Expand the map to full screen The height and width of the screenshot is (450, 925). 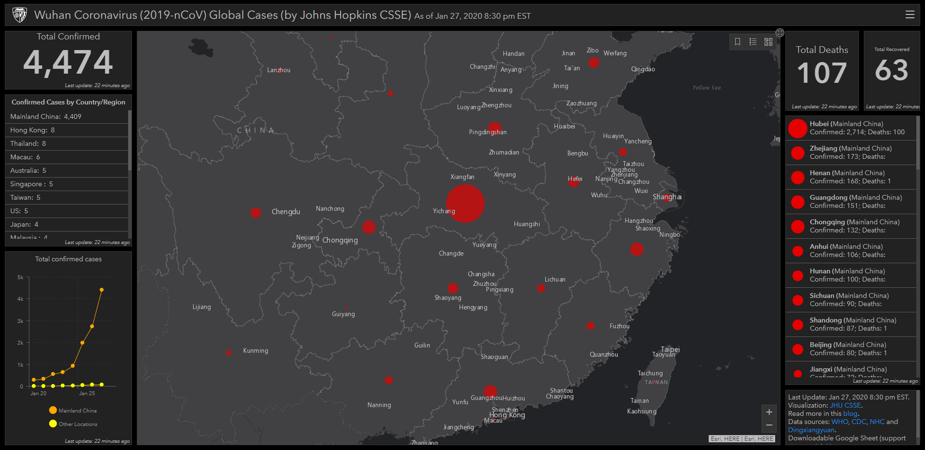[x=780, y=33]
